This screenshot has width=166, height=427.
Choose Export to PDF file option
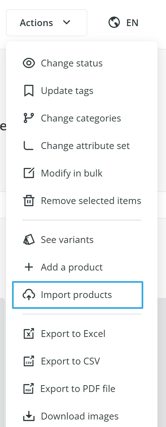click(82, 389)
